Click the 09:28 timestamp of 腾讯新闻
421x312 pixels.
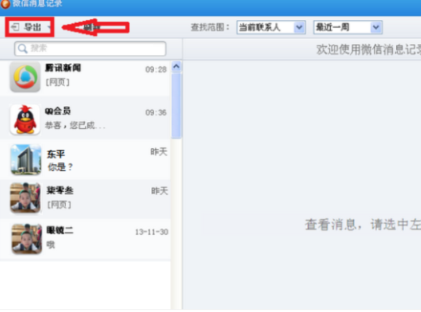pyautogui.click(x=156, y=70)
